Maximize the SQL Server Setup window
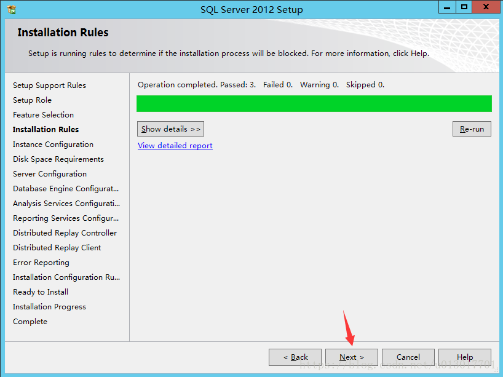The image size is (503, 377). (464, 7)
